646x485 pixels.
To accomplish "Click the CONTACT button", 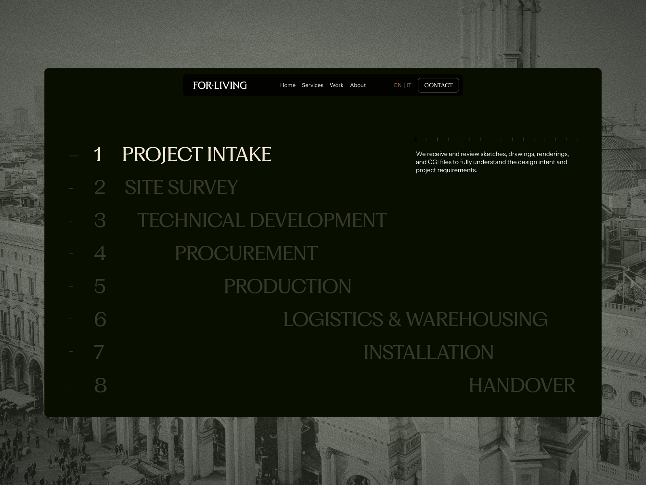I will click(438, 85).
